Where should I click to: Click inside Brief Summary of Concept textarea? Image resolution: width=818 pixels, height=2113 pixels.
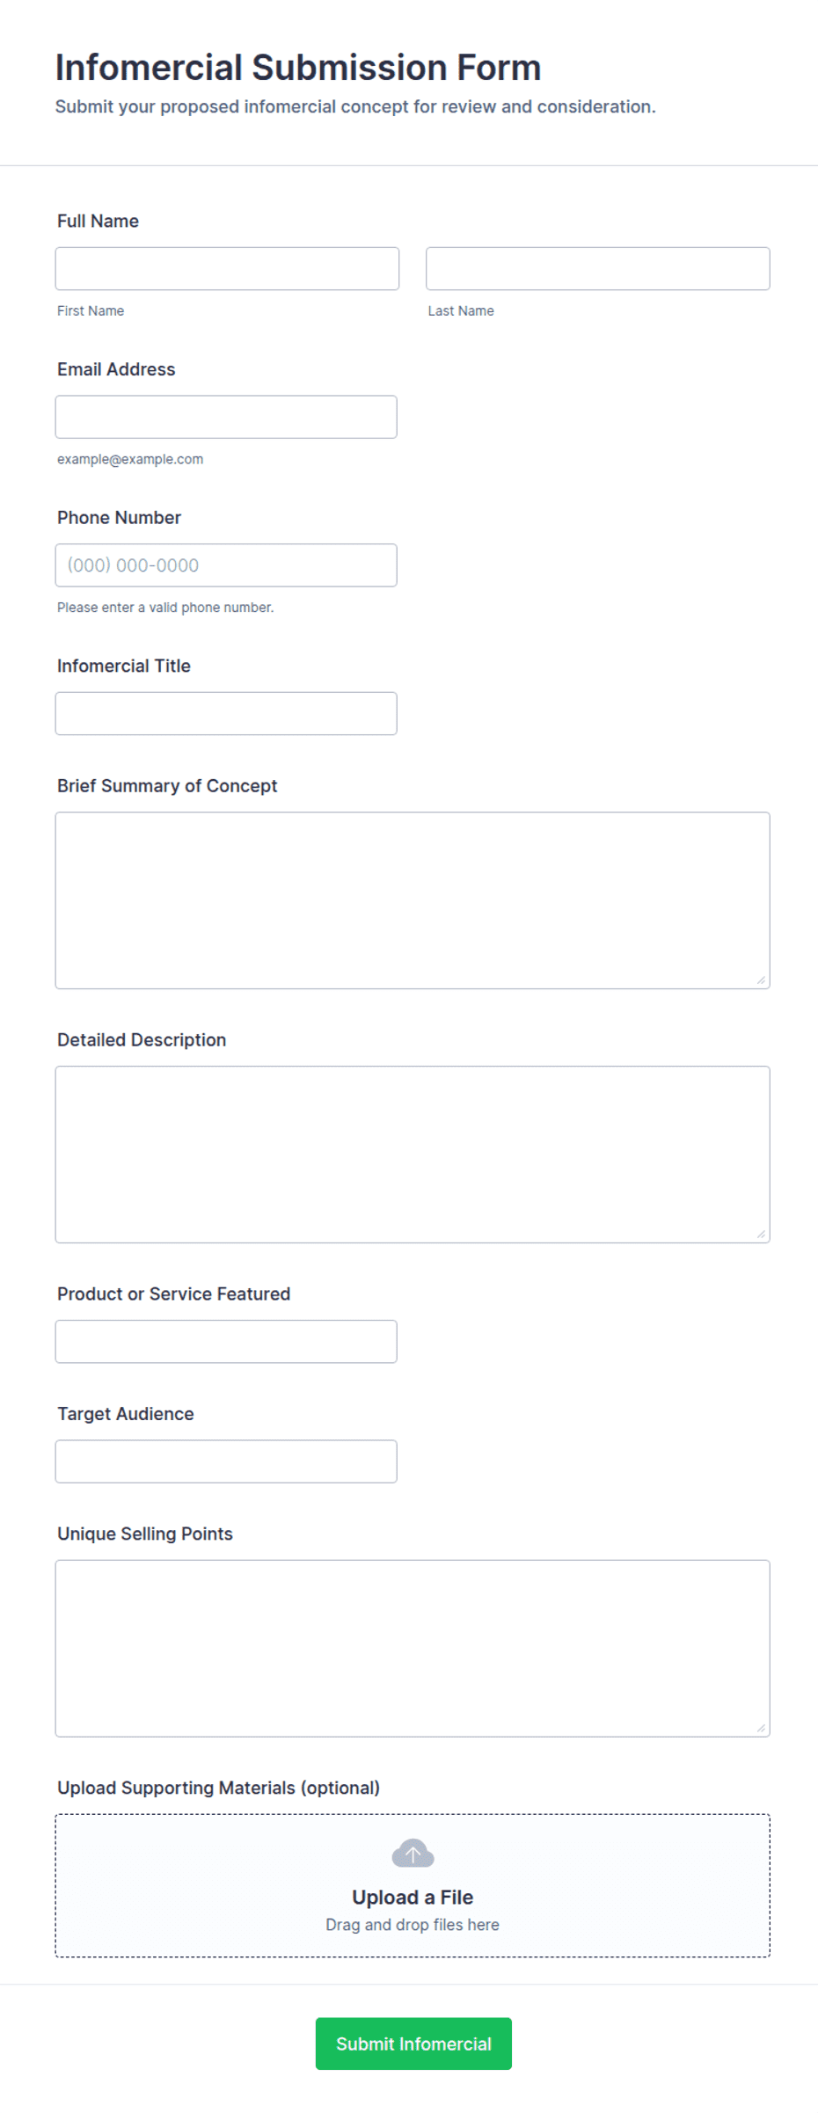click(x=413, y=900)
